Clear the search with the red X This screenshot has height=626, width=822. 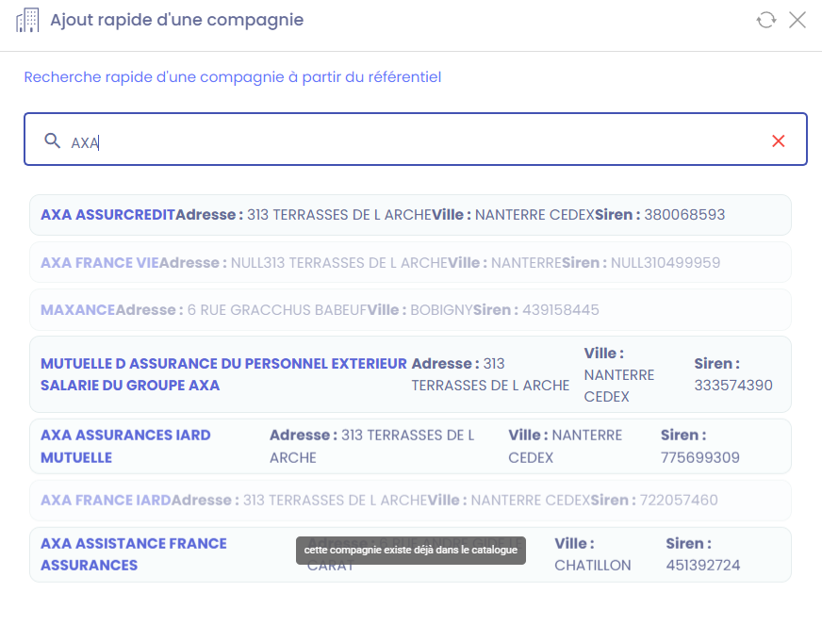[x=778, y=140]
